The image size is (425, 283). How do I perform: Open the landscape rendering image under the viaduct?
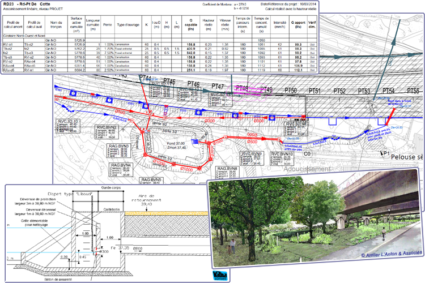coord(315,218)
